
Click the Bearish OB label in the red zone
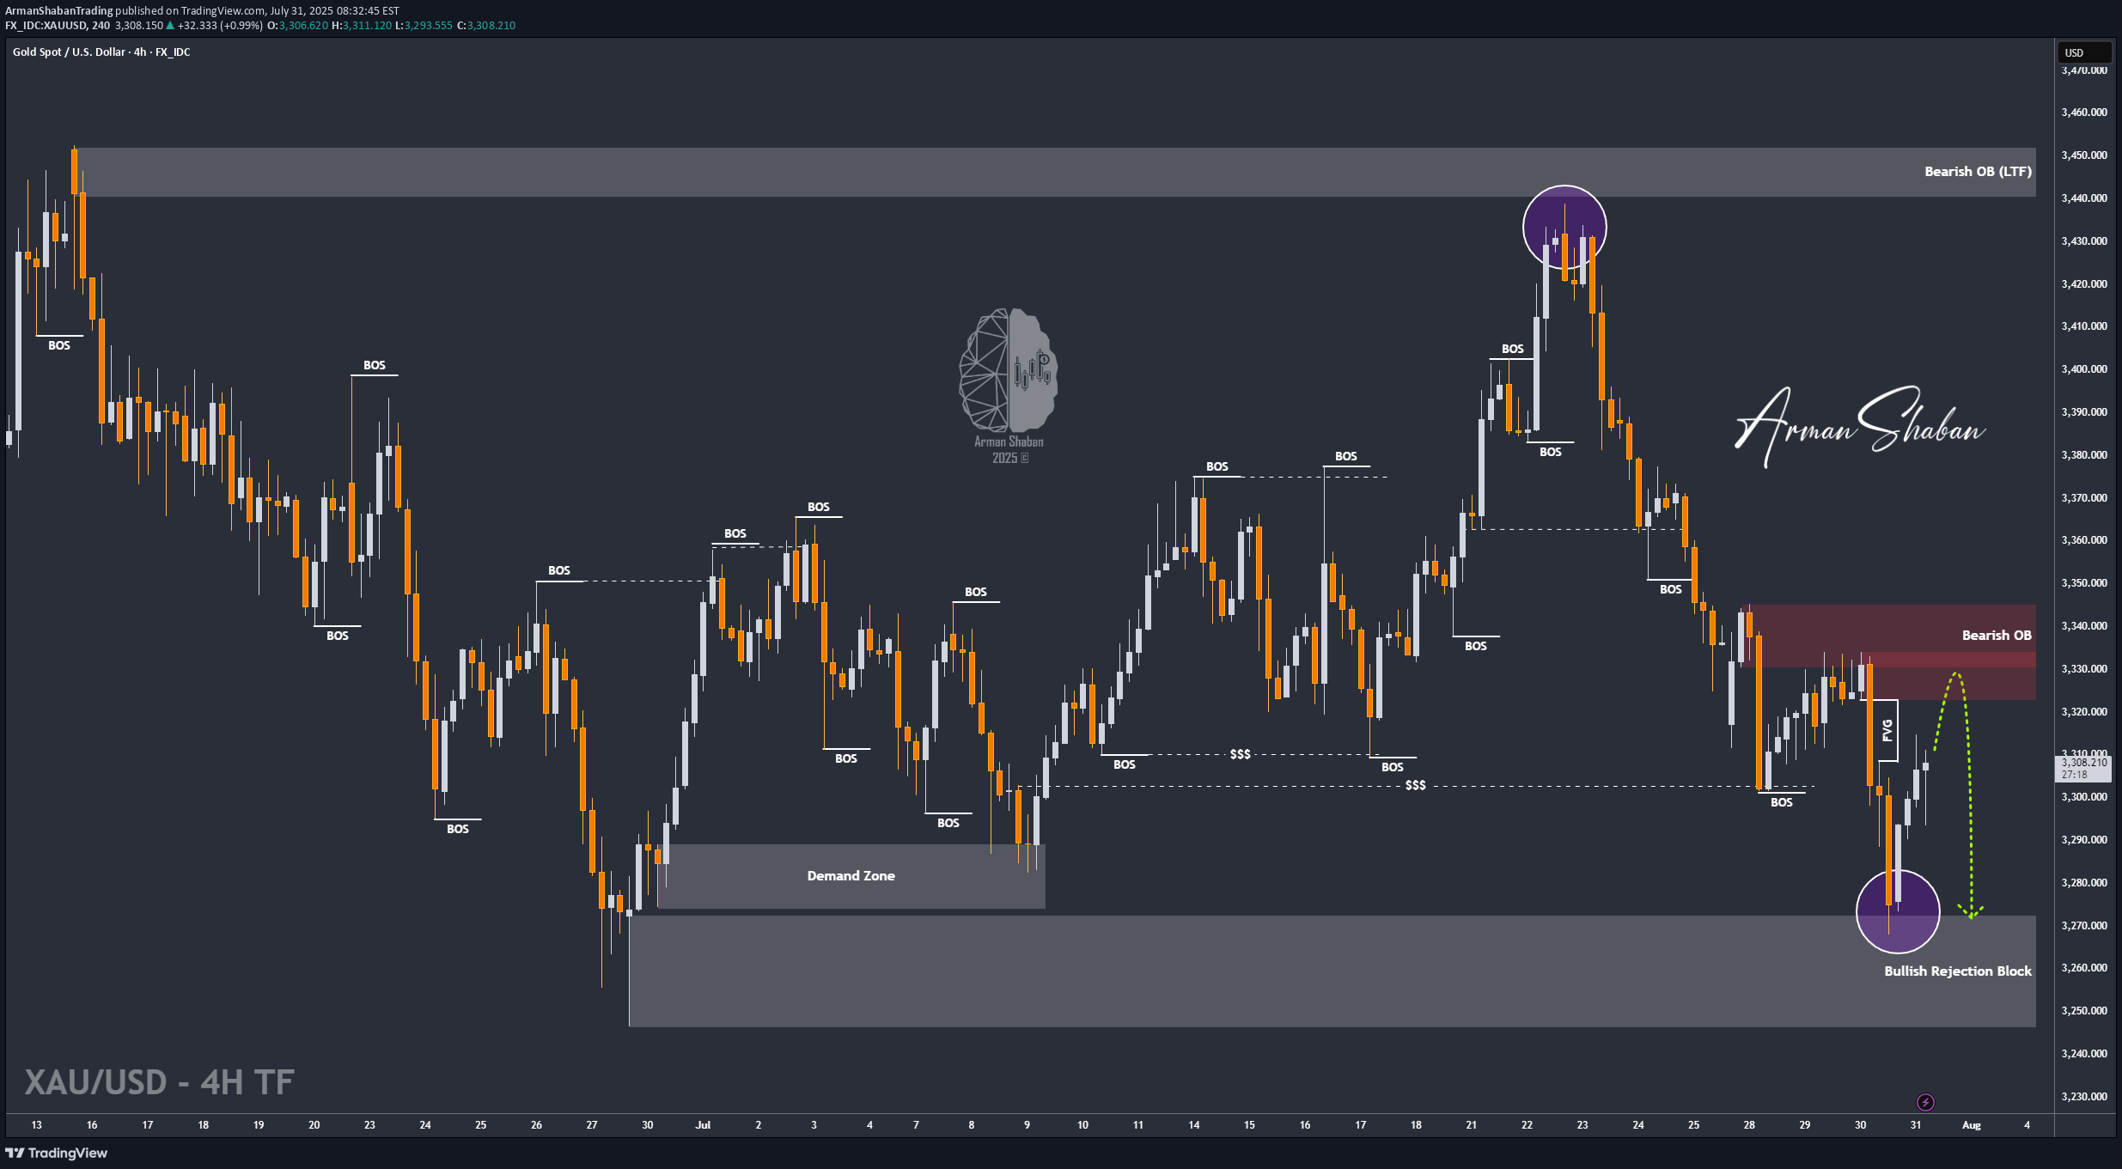point(1997,635)
